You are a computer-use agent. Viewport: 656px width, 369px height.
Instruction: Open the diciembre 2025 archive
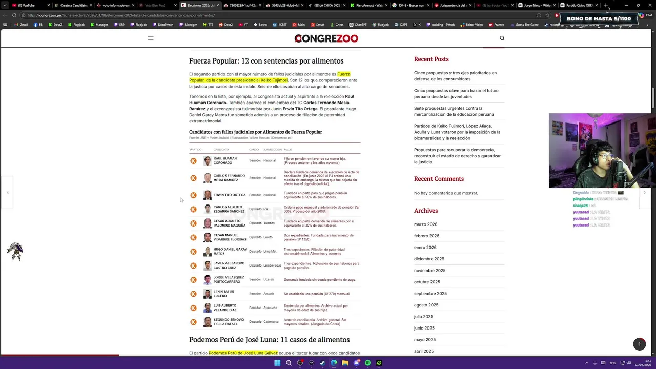[429, 259]
